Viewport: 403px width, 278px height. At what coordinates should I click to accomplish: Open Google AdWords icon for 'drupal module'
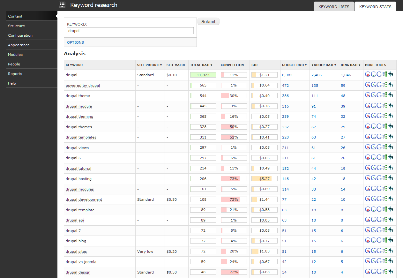pos(368,106)
